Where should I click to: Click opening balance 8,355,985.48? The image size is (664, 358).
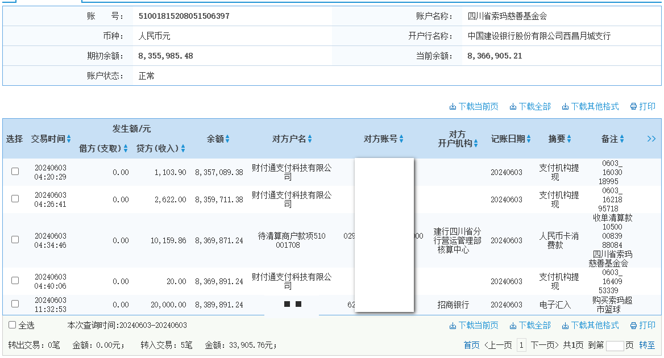pyautogui.click(x=165, y=56)
